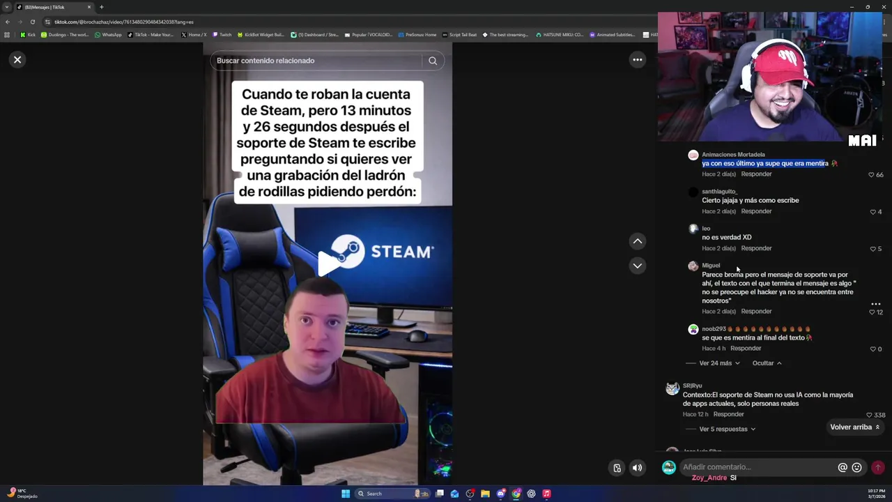Viewport: 892px width, 502px height.
Task: Like leo's comment 'no es verdad XD'
Action: pyautogui.click(x=873, y=249)
